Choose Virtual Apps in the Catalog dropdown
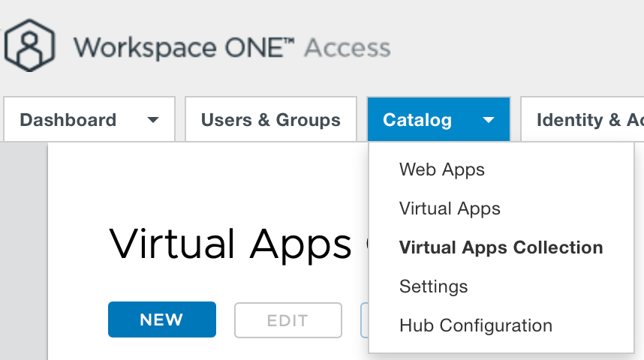Viewport: 644px width, 360px height. (x=450, y=208)
